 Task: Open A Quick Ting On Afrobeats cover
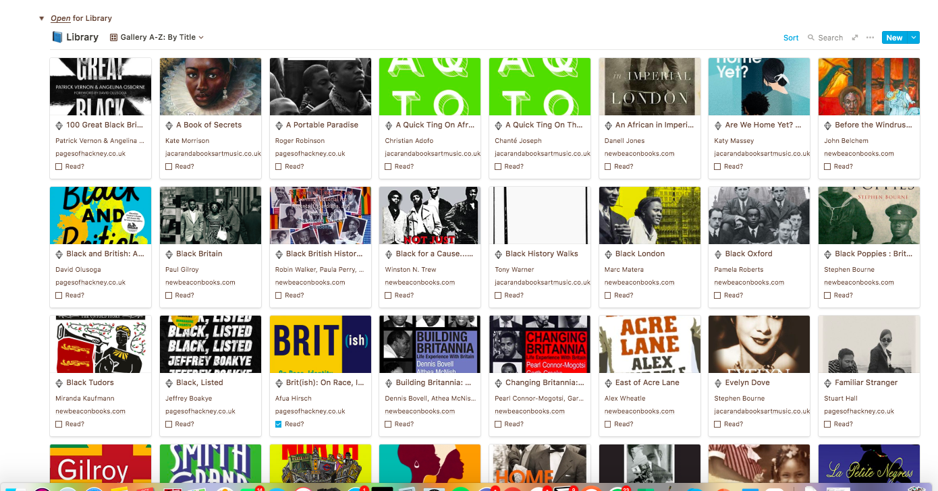click(430, 86)
